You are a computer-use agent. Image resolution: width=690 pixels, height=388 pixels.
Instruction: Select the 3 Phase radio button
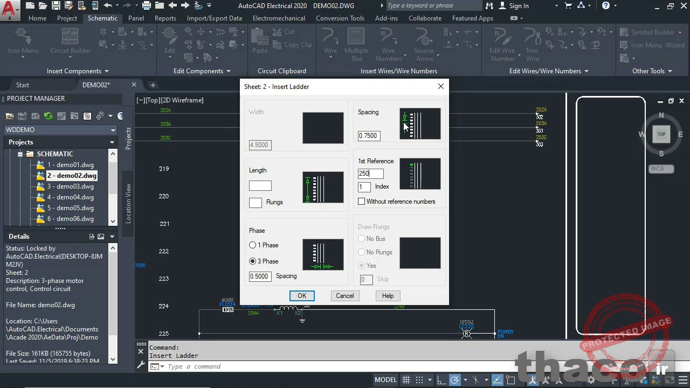pos(253,261)
